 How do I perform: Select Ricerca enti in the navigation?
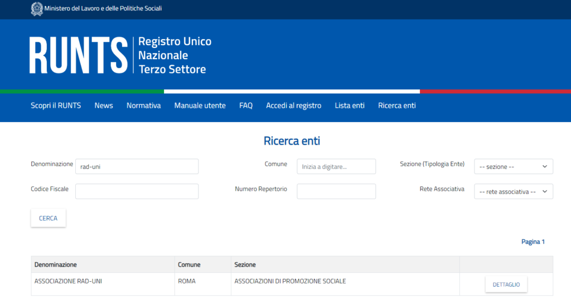(x=396, y=105)
